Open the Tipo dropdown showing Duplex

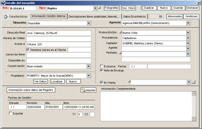(x=95, y=8)
